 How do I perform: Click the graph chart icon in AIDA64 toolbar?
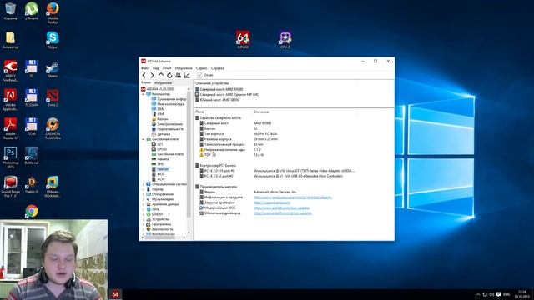tap(187, 75)
